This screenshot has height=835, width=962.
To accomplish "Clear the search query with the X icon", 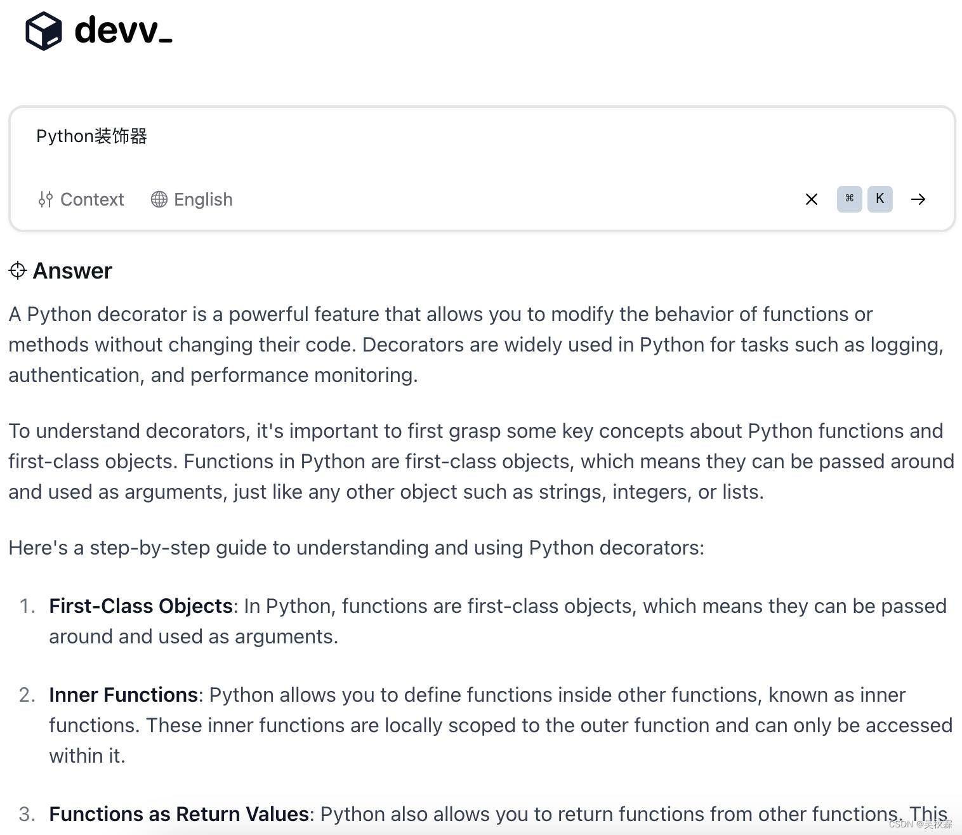I will point(811,199).
